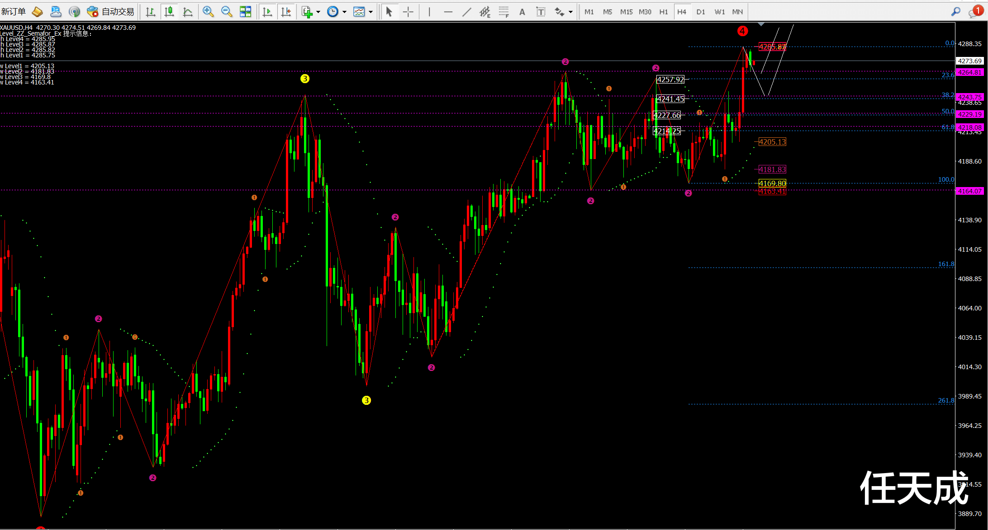Toggle 自动交易 auto trading button

click(111, 12)
